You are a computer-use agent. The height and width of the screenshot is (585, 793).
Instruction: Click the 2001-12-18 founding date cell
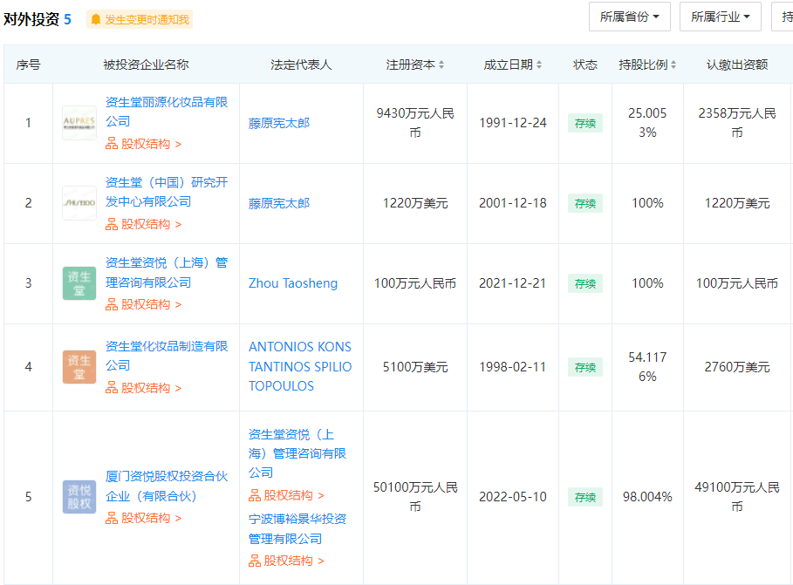point(513,203)
